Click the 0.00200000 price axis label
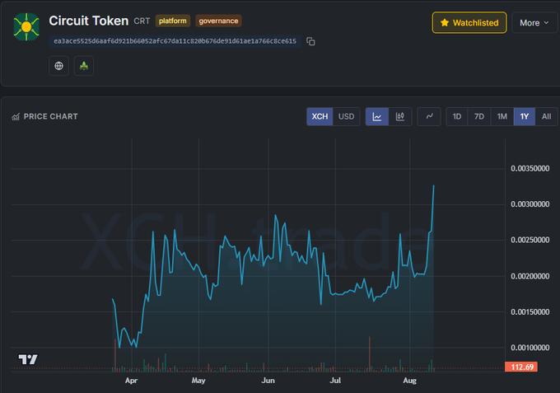This screenshot has width=560, height=393. [530, 276]
